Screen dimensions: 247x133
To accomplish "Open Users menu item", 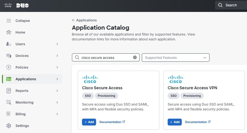I will pyautogui.click(x=20, y=44).
